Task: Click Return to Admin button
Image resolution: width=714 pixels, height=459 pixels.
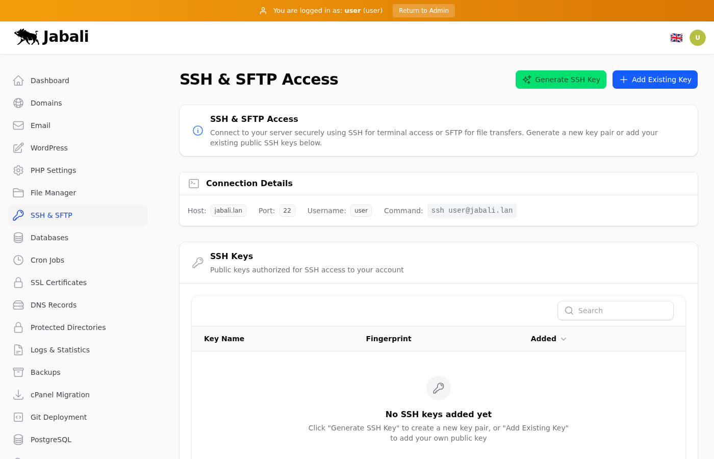Action: pyautogui.click(x=423, y=11)
